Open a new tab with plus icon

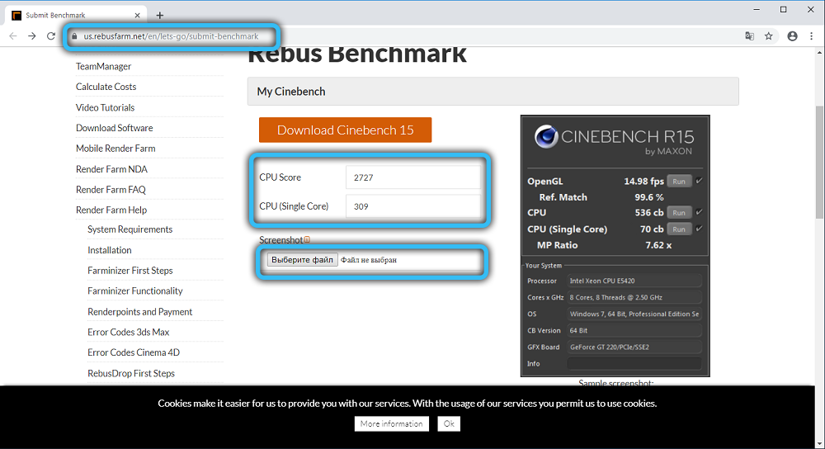pos(160,15)
